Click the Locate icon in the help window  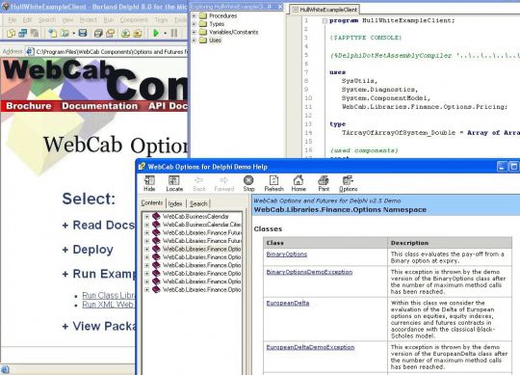(x=174, y=183)
